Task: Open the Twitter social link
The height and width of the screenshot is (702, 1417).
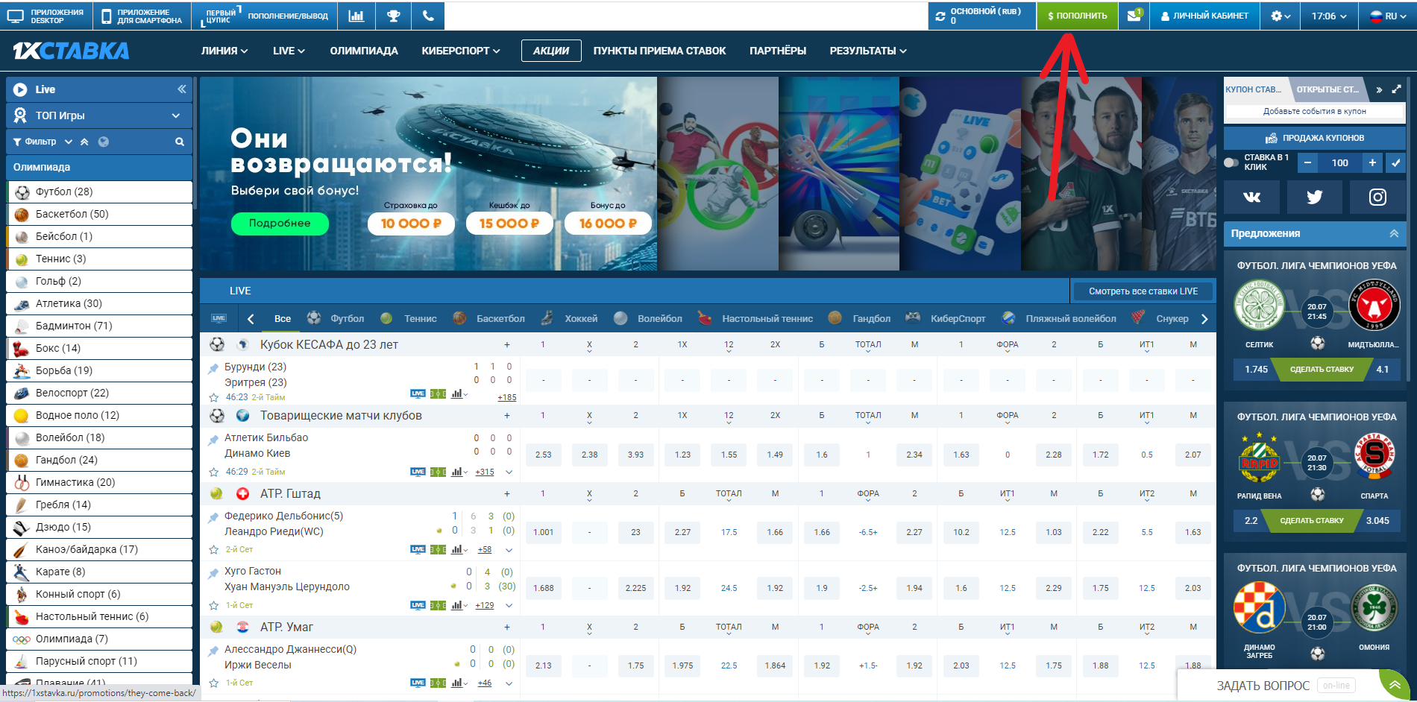Action: [x=1314, y=197]
